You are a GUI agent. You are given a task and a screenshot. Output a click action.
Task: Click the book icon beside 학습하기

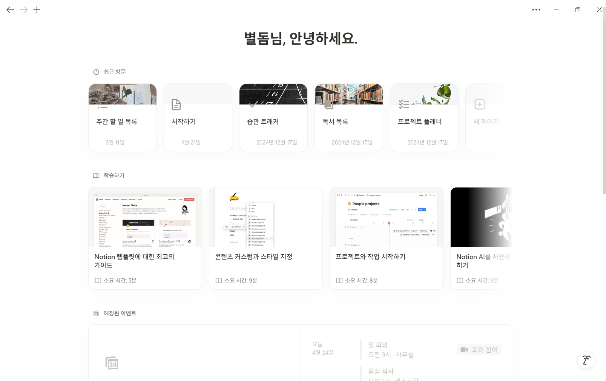point(96,175)
